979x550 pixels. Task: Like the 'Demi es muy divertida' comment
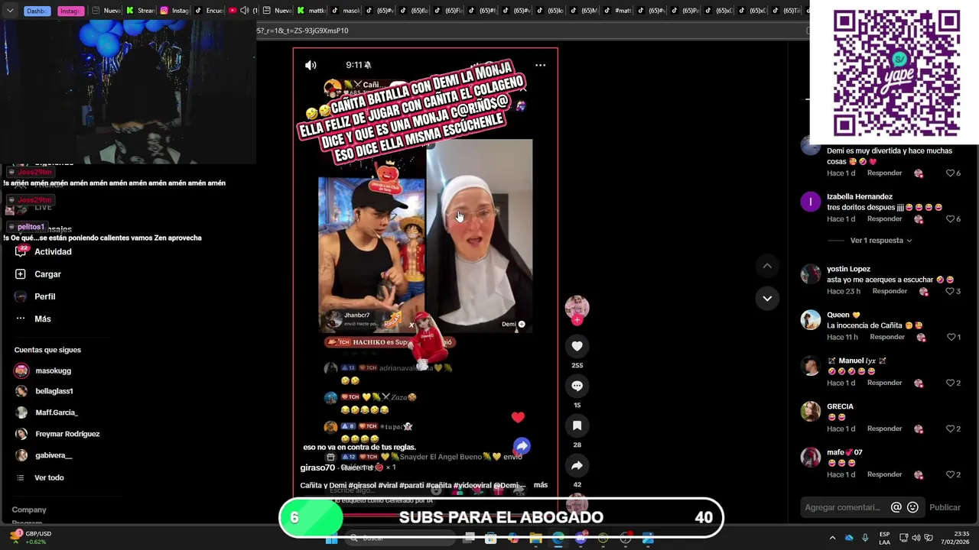[953, 173]
